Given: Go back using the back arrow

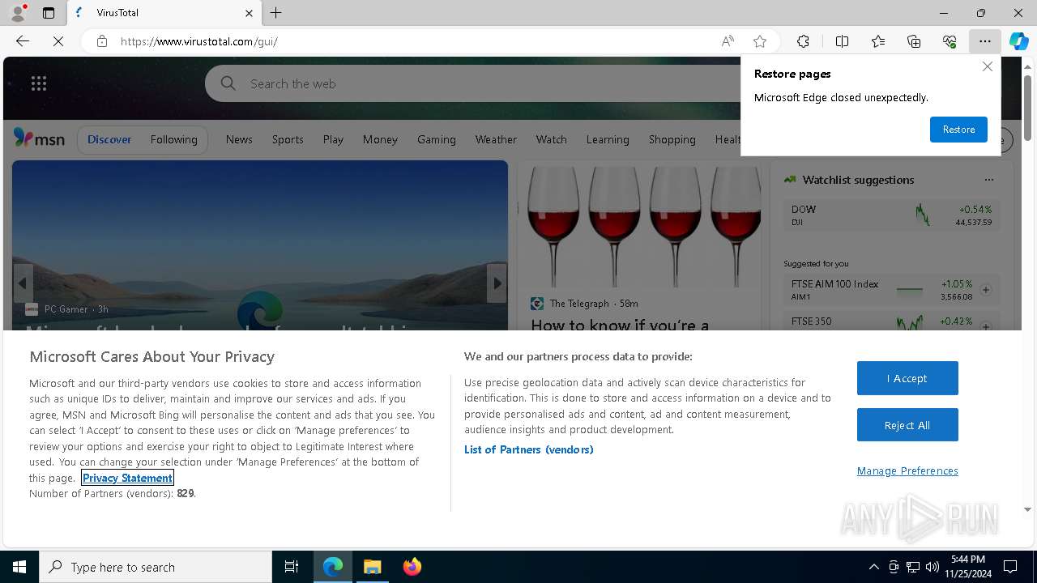Looking at the screenshot, I should 23,41.
